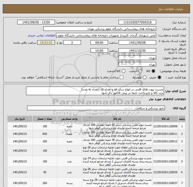
Task: Click the chest tube size 36 item name
Action: tap(117, 141)
